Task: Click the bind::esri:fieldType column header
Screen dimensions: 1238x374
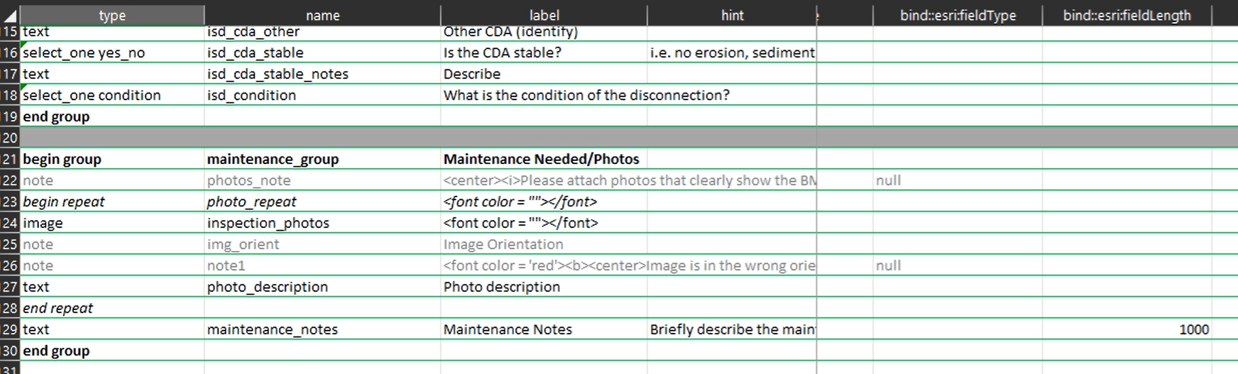Action: point(958,15)
